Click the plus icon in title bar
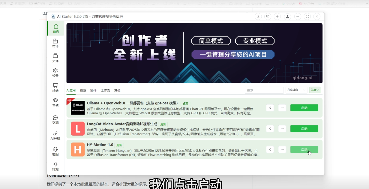 (x=277, y=16)
